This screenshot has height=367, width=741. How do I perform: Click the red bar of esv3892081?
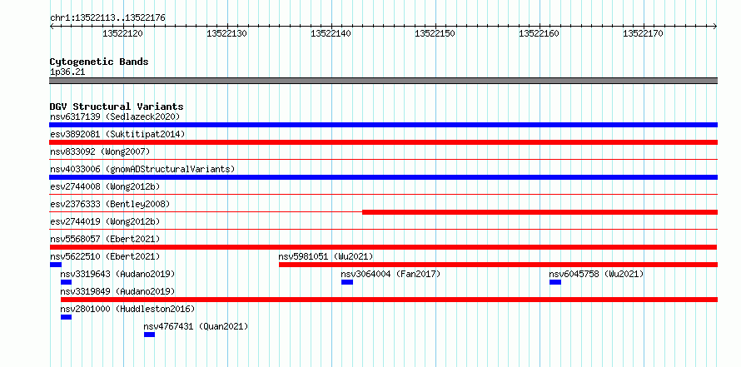[x=383, y=142]
